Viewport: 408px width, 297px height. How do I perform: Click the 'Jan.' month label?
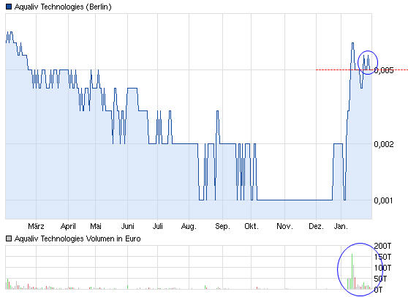(x=341, y=226)
